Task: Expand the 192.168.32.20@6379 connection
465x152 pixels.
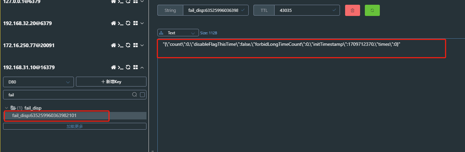Action: [142, 23]
